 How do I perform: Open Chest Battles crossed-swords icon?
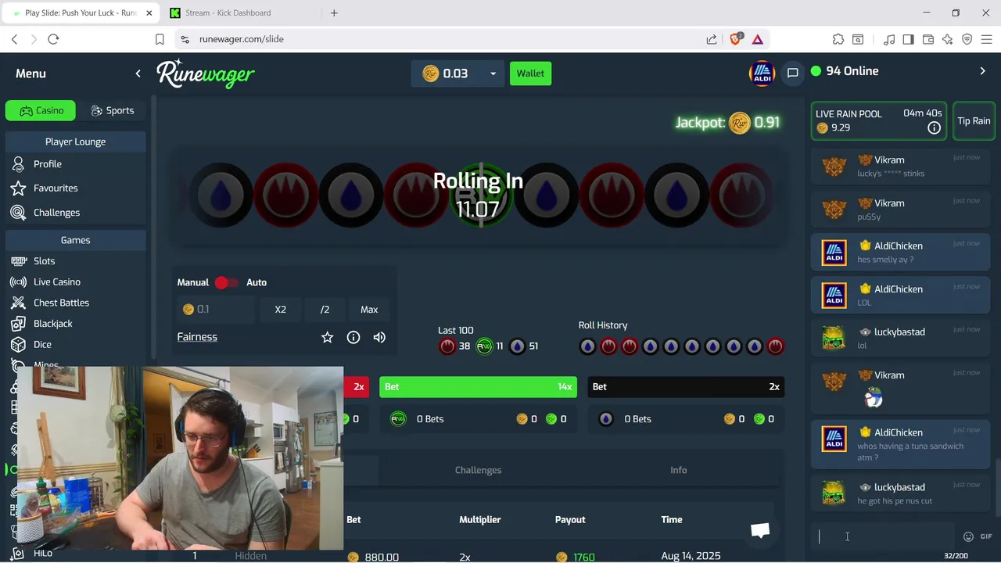coord(18,303)
